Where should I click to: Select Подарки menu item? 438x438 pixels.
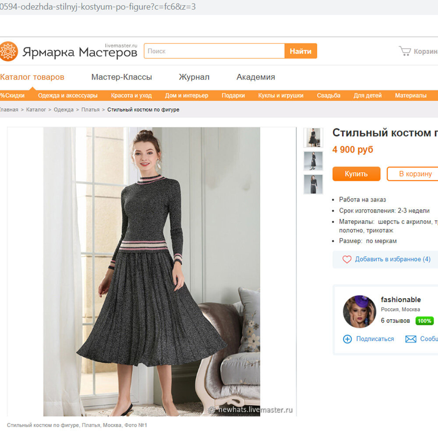[233, 95]
